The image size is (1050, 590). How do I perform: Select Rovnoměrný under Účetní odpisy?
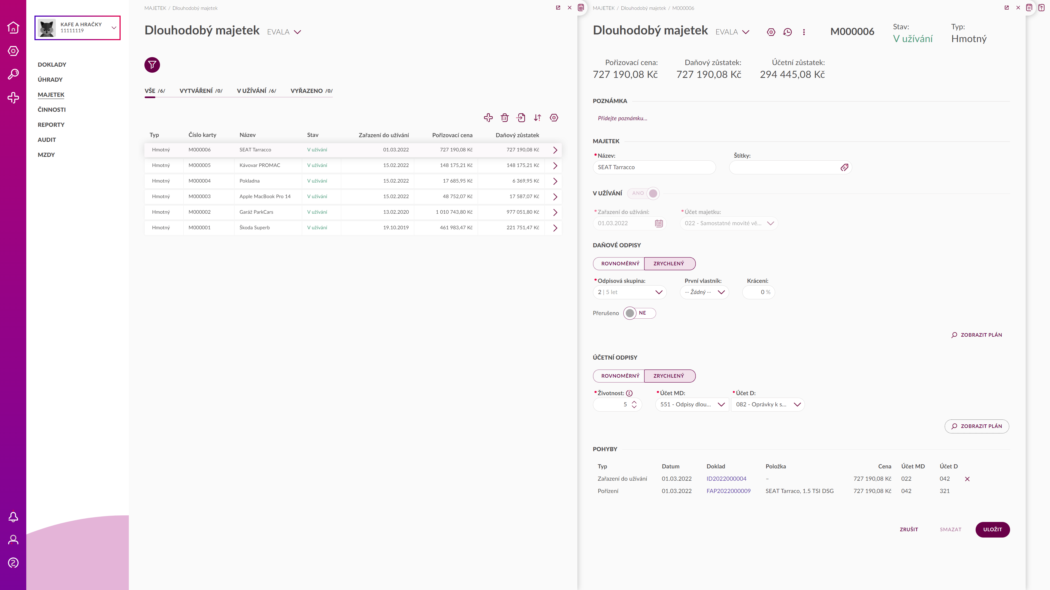click(619, 376)
